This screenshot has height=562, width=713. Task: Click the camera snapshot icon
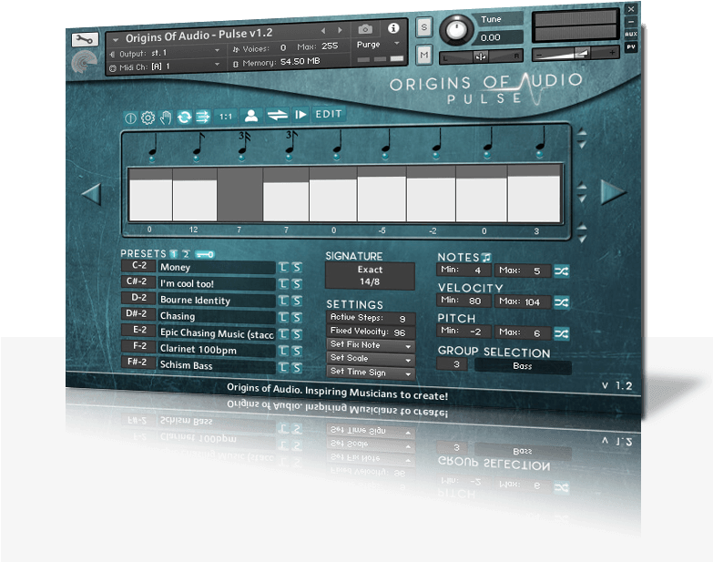point(365,29)
